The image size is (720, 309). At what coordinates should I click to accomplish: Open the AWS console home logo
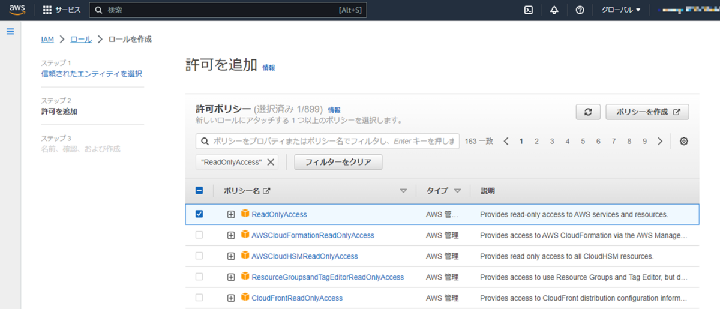(17, 10)
